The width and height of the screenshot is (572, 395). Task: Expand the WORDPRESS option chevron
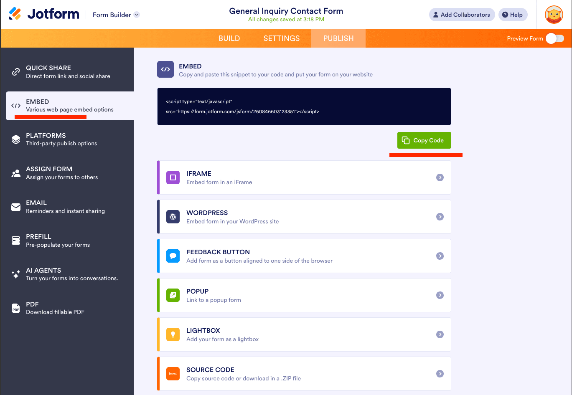(x=440, y=217)
